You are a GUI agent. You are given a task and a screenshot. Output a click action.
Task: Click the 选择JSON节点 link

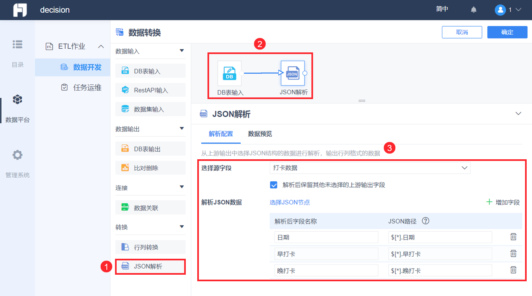tap(290, 202)
